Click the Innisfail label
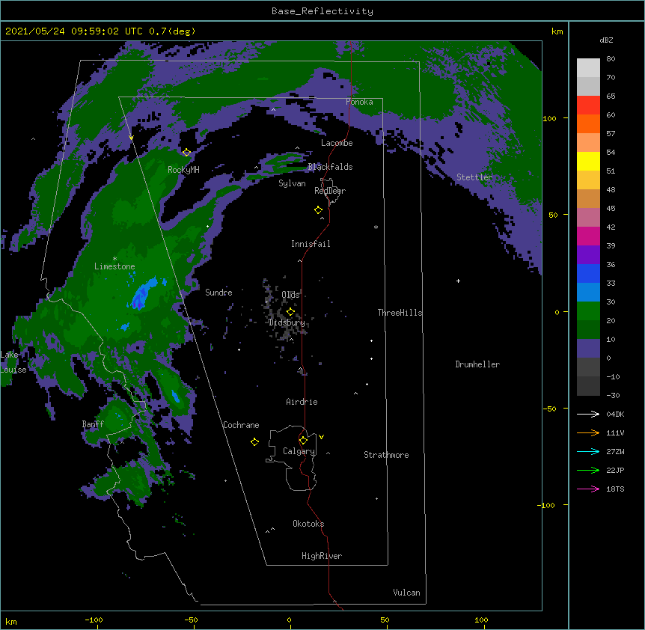The image size is (645, 630). (311, 244)
